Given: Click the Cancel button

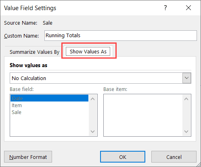Looking at the screenshot, I should pyautogui.click(x=174, y=157).
